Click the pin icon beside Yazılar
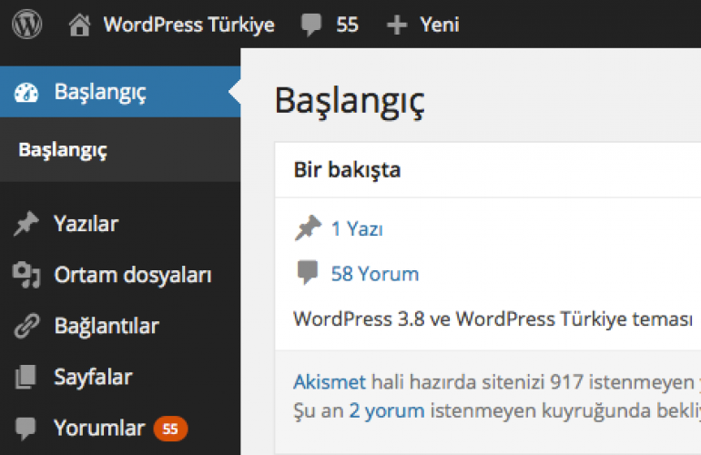 (26, 224)
